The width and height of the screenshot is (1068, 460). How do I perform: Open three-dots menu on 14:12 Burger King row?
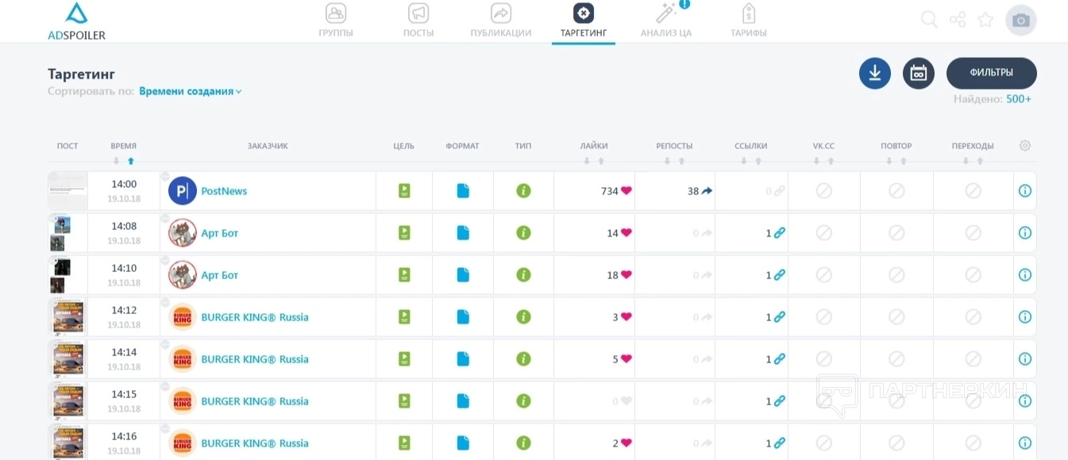tap(165, 303)
